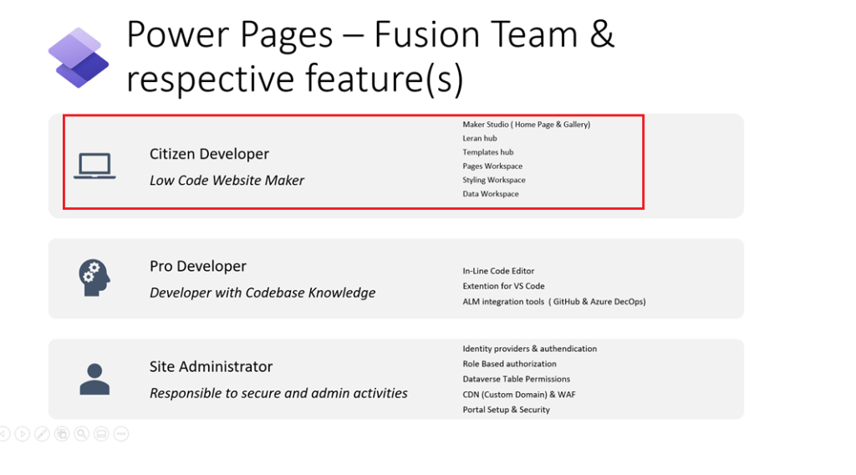Click the gear-head icon for Pro Developer

pyautogui.click(x=94, y=278)
